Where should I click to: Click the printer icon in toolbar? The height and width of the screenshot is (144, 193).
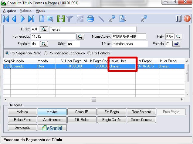coord(90,19)
